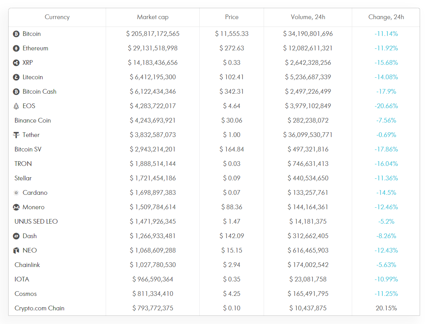Click the NEO logo icon
This screenshot has height=324, width=429.
click(16, 251)
